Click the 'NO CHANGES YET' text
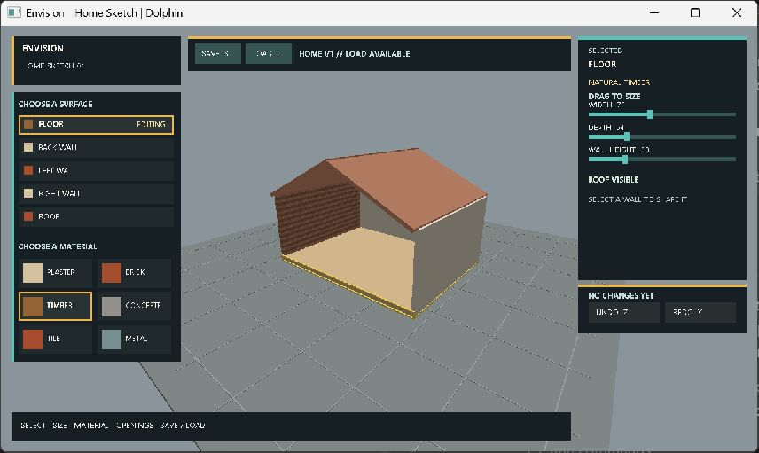 (621, 296)
